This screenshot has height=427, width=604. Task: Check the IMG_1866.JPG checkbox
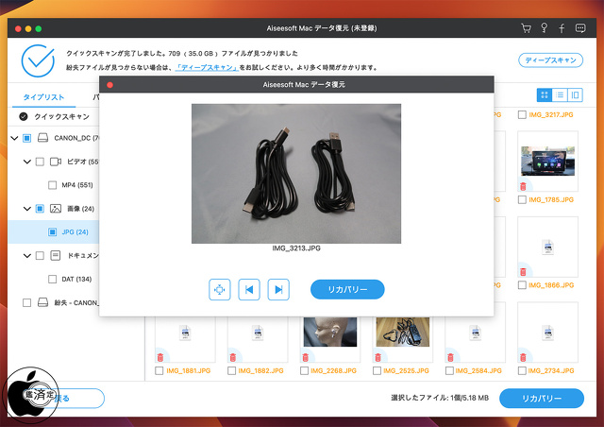click(522, 285)
